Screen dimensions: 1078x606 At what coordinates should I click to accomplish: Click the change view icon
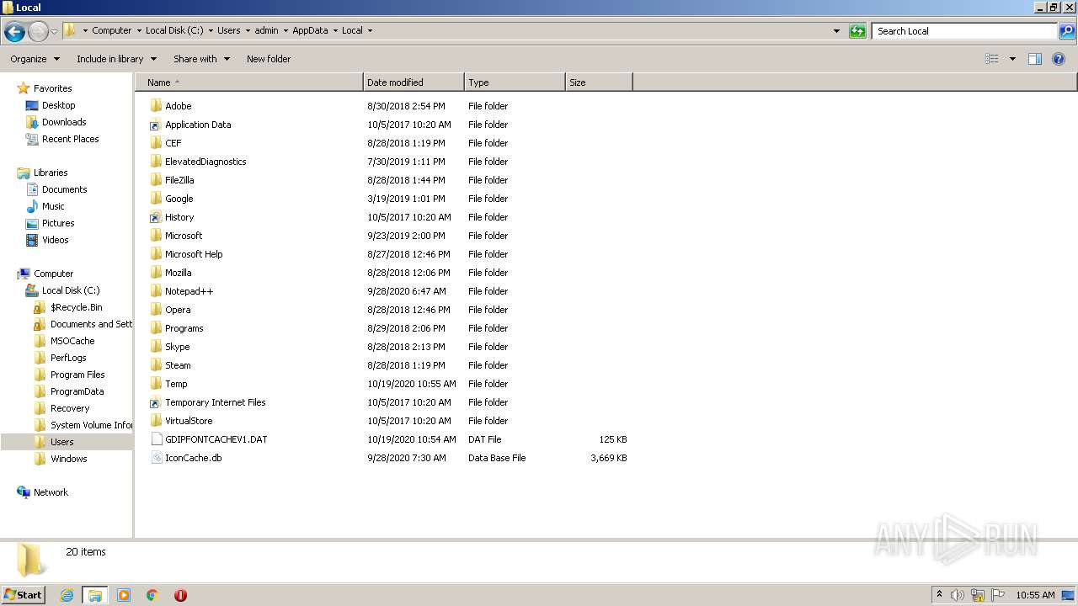point(992,59)
